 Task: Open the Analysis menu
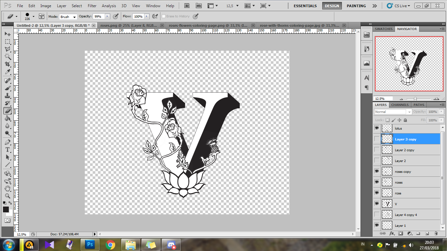[x=109, y=6]
